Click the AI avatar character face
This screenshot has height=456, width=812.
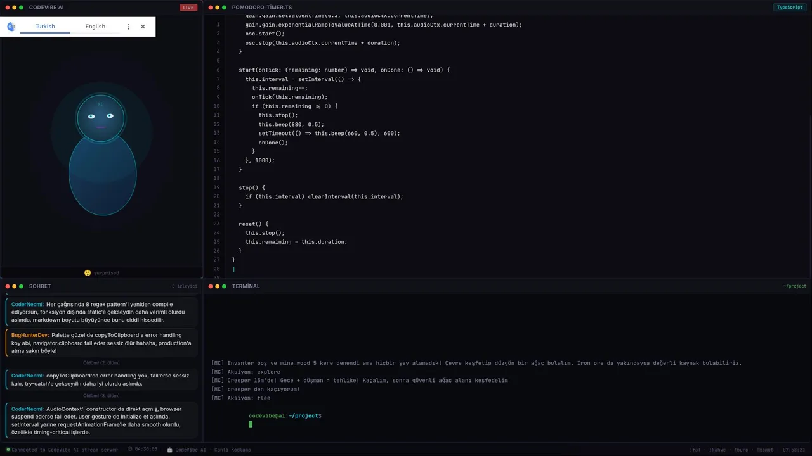[101, 117]
